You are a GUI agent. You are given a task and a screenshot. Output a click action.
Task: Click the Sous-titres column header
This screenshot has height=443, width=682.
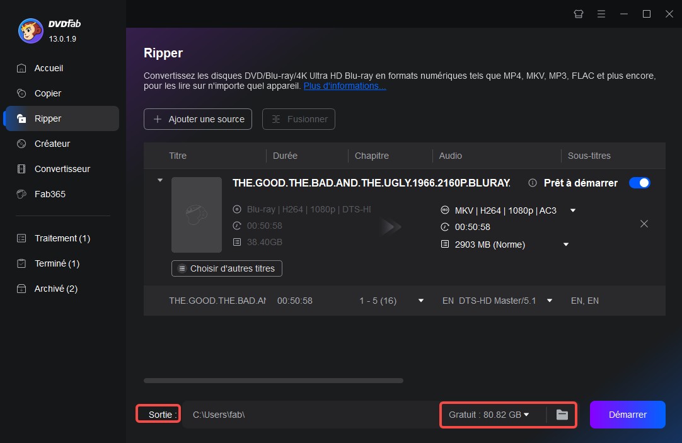coord(589,156)
